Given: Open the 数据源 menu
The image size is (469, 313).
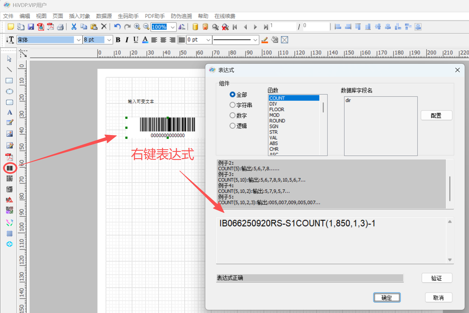Looking at the screenshot, I should click(x=104, y=16).
